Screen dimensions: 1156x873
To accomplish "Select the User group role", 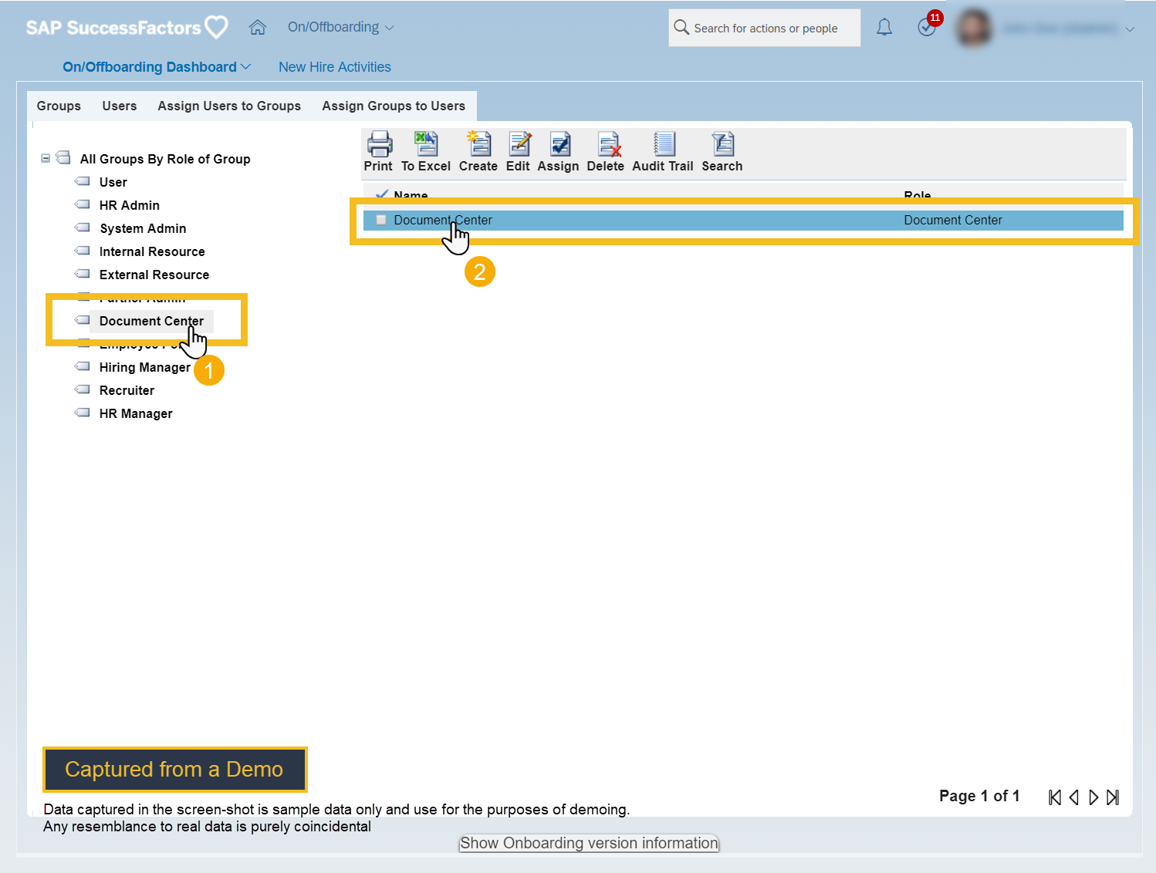I will (x=113, y=182).
